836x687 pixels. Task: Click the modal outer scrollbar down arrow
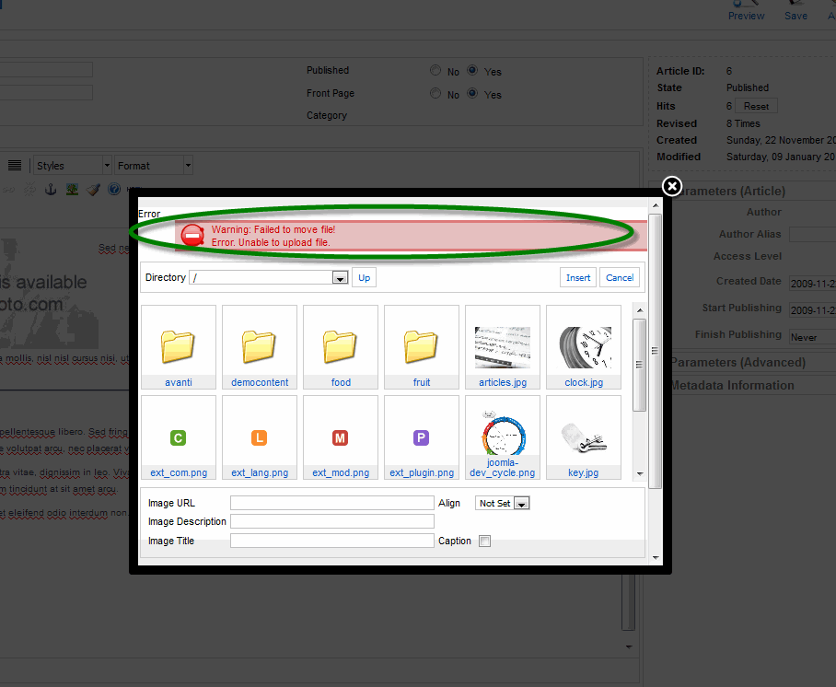coord(656,558)
